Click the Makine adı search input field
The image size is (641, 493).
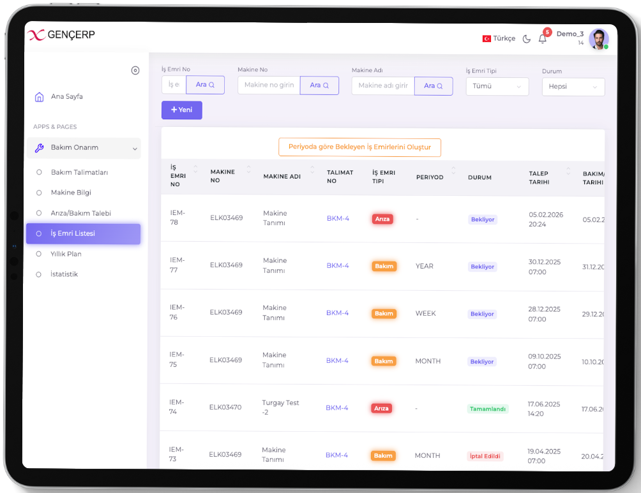383,86
